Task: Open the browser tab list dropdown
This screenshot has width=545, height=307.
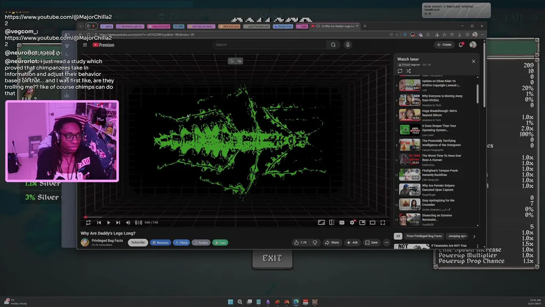Action: (x=80, y=26)
